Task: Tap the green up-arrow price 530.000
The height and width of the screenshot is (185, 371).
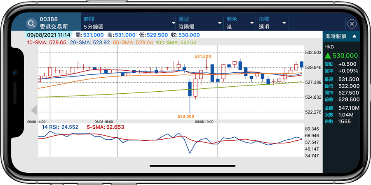Action: point(341,55)
